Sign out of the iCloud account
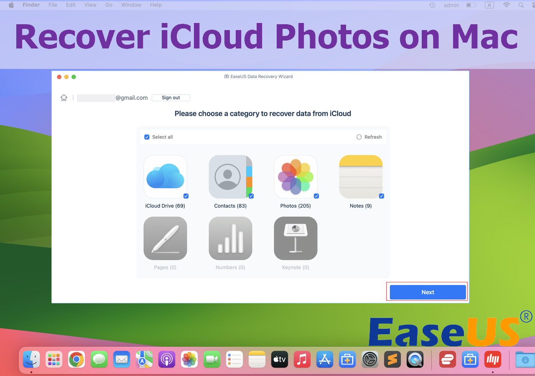 [171, 98]
